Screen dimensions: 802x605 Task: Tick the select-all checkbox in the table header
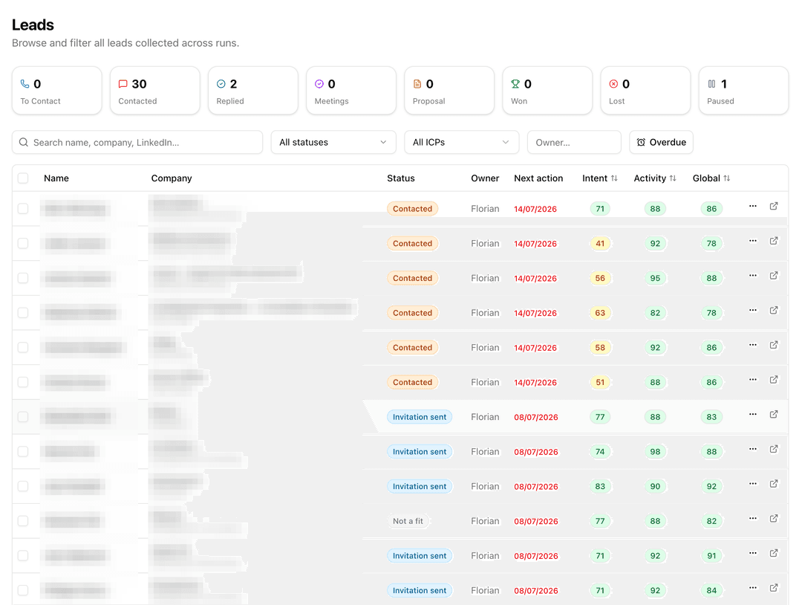23,178
